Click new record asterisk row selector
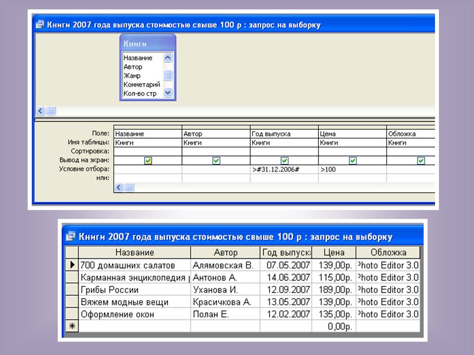The width and height of the screenshot is (474, 355). (x=73, y=326)
